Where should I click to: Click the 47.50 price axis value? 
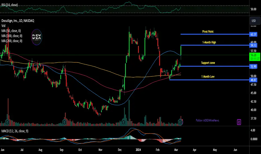[253, 85]
